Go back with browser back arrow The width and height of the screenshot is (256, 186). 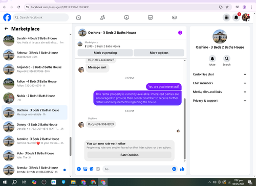point(5,7)
